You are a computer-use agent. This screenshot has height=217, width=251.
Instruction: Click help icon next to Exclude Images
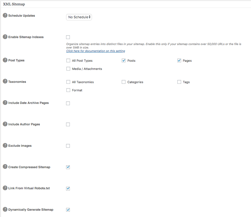pos(5,146)
